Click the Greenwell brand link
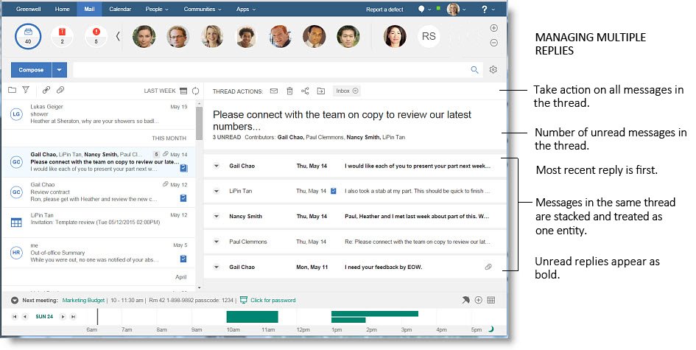The height and width of the screenshot is (350, 696). click(29, 9)
